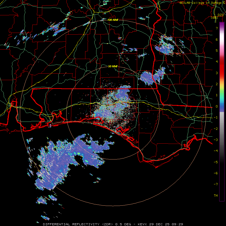
Task: Click the TH label at the color scale bottom
Action: click(216, 196)
